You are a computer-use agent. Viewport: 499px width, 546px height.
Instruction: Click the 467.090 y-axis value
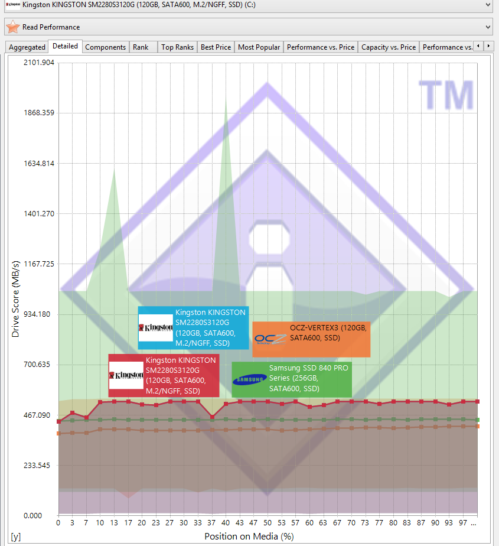[37, 415]
